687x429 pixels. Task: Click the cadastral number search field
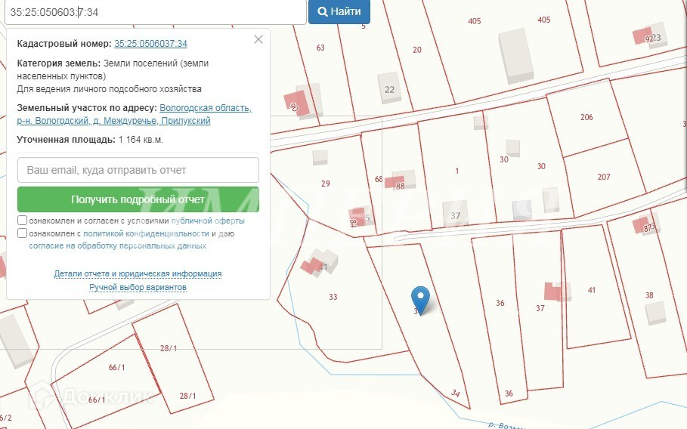(x=151, y=12)
